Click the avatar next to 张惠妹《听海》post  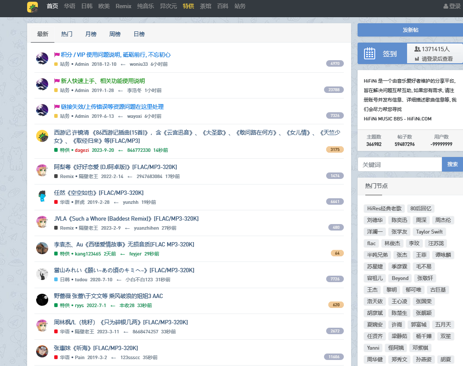click(42, 351)
